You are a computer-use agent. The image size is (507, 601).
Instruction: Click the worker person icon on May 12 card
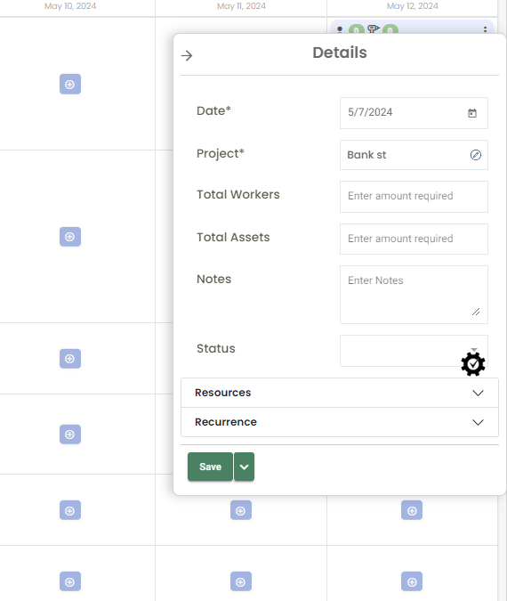(340, 30)
